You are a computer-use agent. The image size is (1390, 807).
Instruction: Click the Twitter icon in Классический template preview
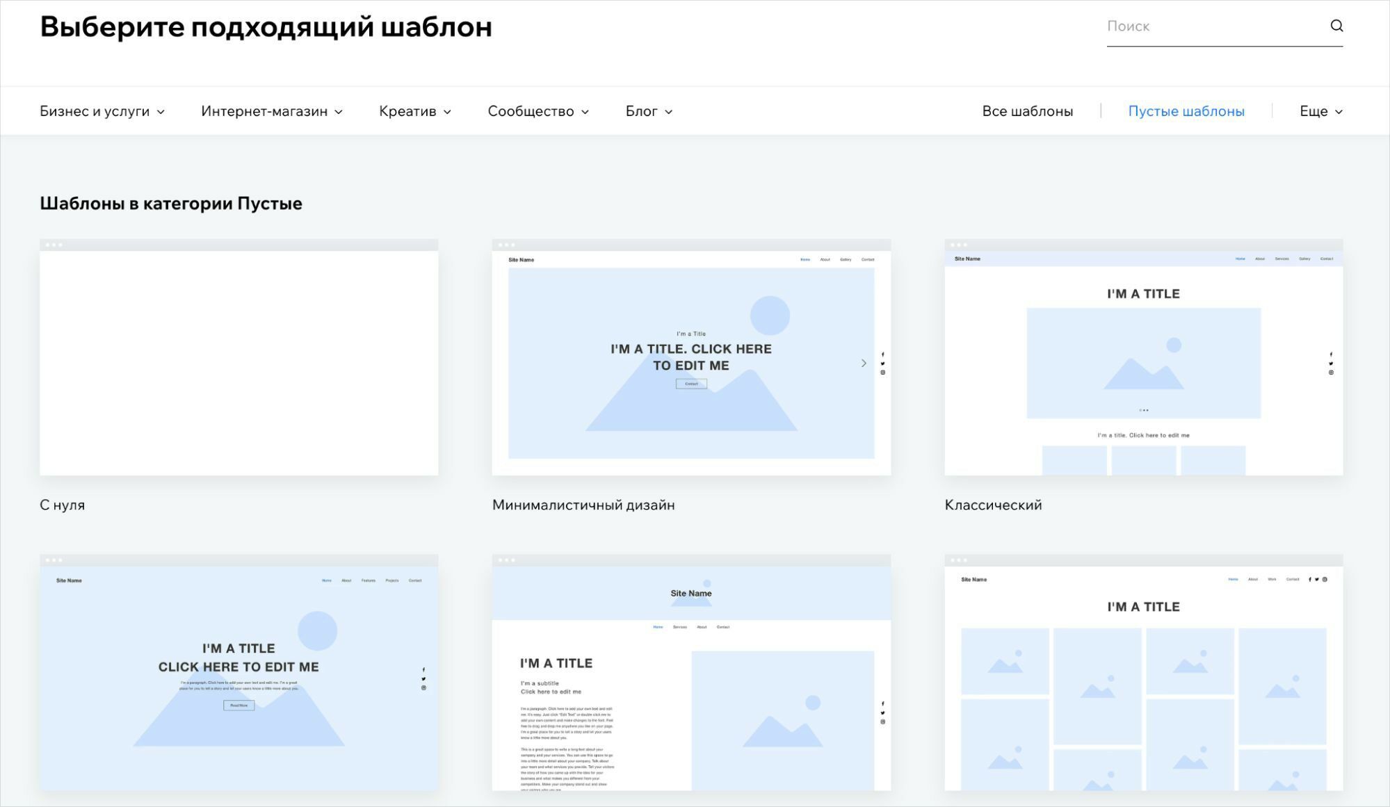(x=1331, y=364)
